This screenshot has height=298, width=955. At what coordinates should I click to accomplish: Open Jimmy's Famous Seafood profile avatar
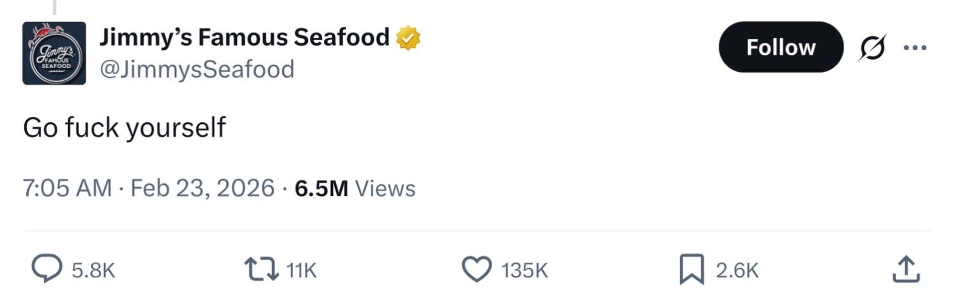click(x=54, y=52)
